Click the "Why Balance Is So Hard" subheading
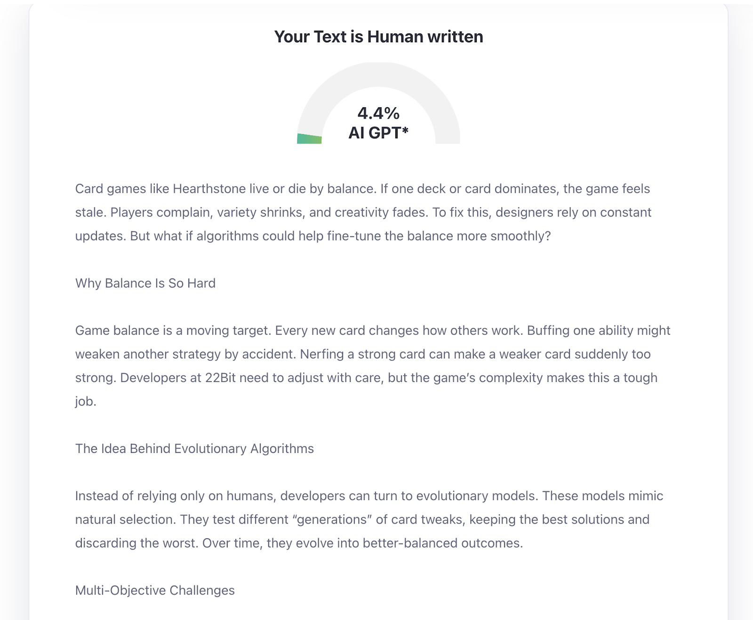This screenshot has width=753, height=620. (x=145, y=283)
